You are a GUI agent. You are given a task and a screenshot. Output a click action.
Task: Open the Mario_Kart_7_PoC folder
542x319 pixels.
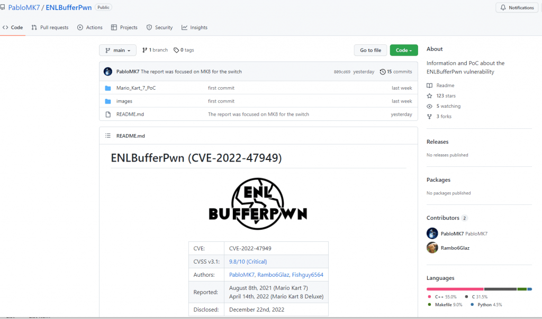click(x=136, y=88)
